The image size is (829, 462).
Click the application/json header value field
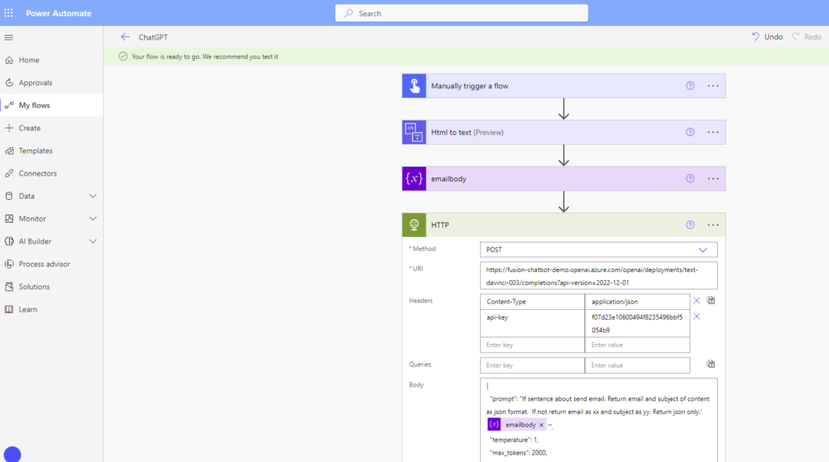[x=637, y=301]
